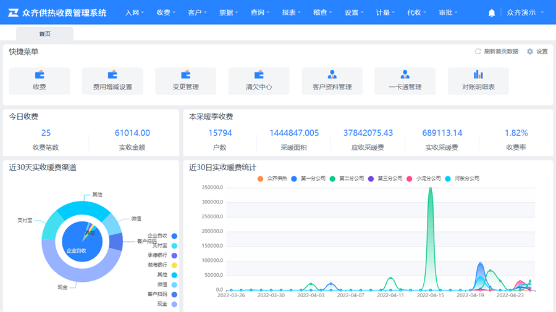The height and width of the screenshot is (312, 556).
Task: Click the 微信 label on donut chart
Action: click(136, 219)
